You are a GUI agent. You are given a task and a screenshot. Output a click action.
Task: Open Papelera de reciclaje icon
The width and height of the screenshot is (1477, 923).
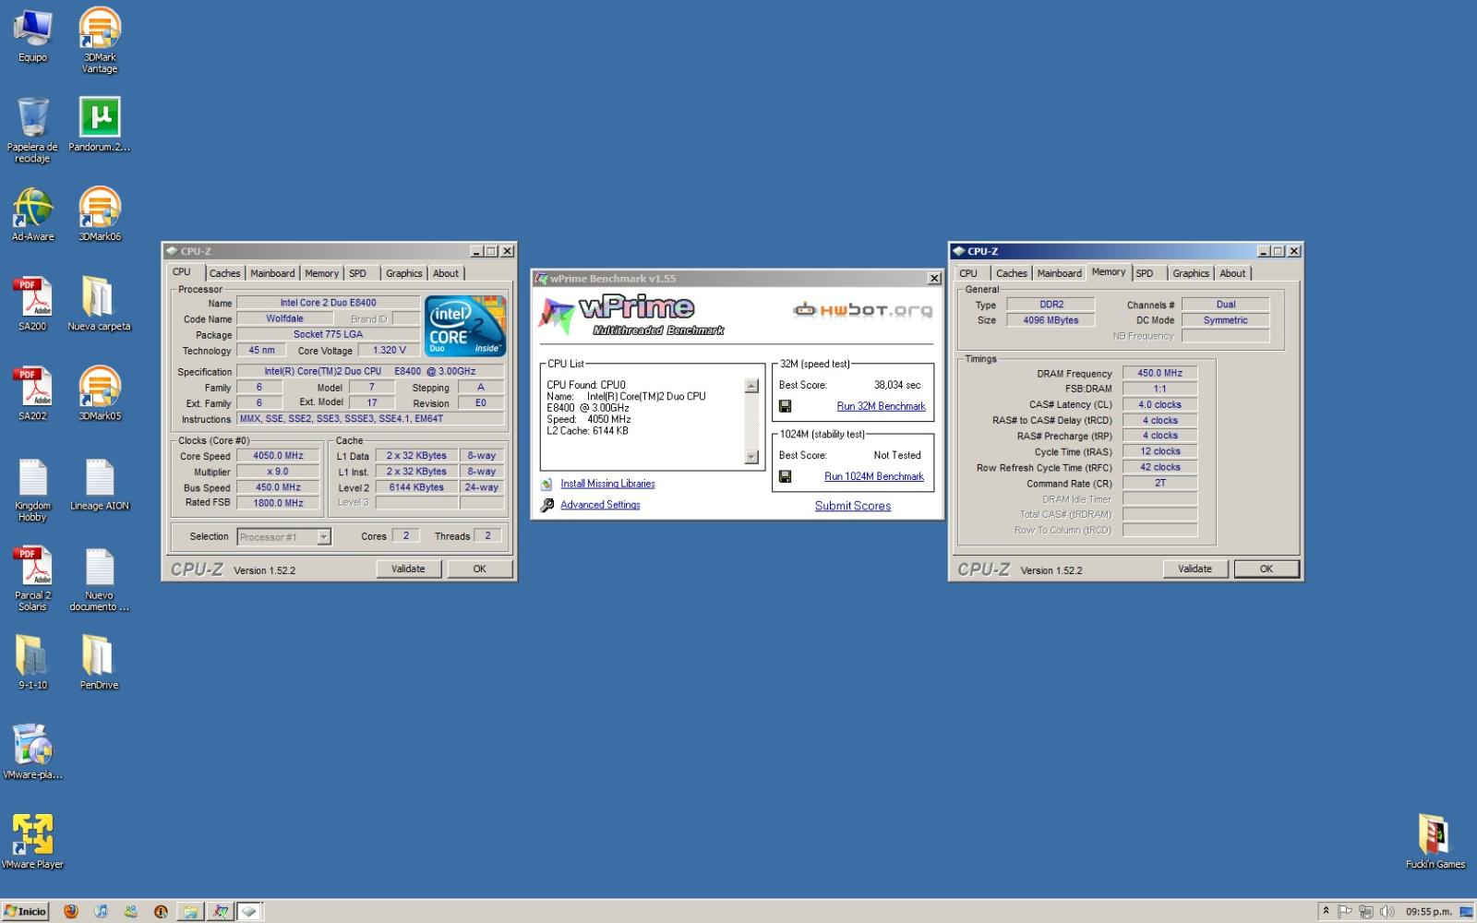(x=32, y=129)
